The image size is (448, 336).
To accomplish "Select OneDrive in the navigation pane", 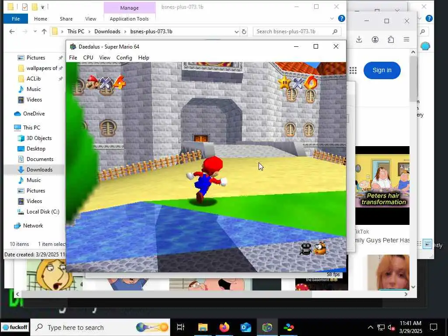I will (x=34, y=114).
